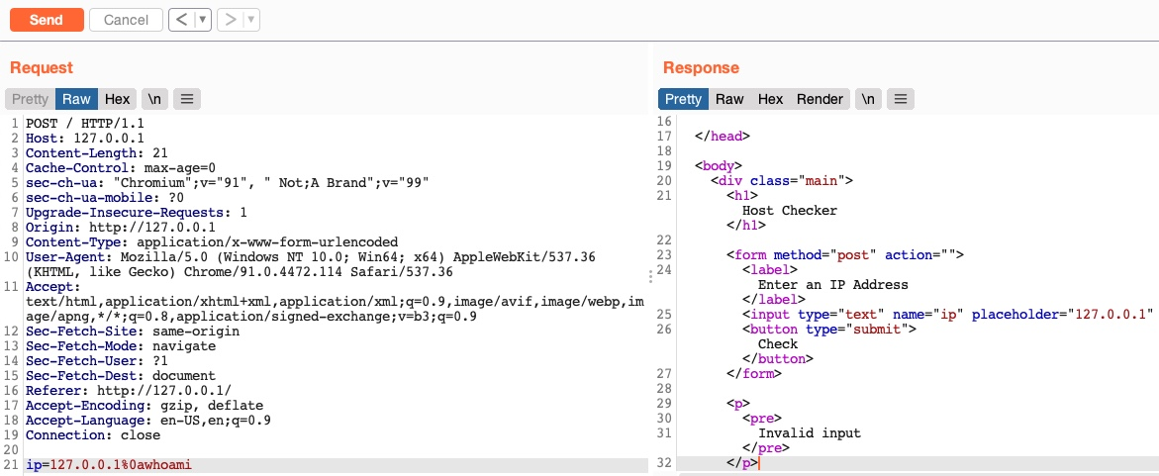Screen dimensions: 1159x476
Task: Toggle non-printable characters in Response panel
Action: (x=867, y=99)
